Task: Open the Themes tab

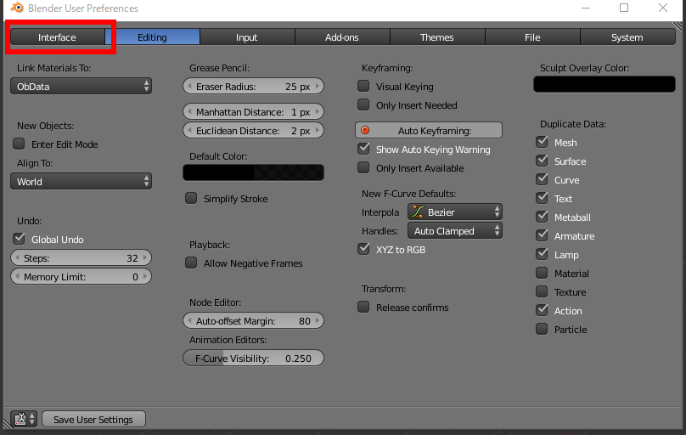Action: (x=437, y=37)
